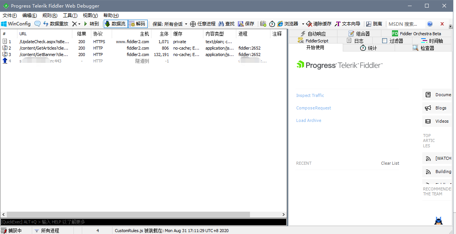Viewport: 456px width, 234px height.
Task: Toggle Decode (解码) mode
Action: [x=137, y=24]
